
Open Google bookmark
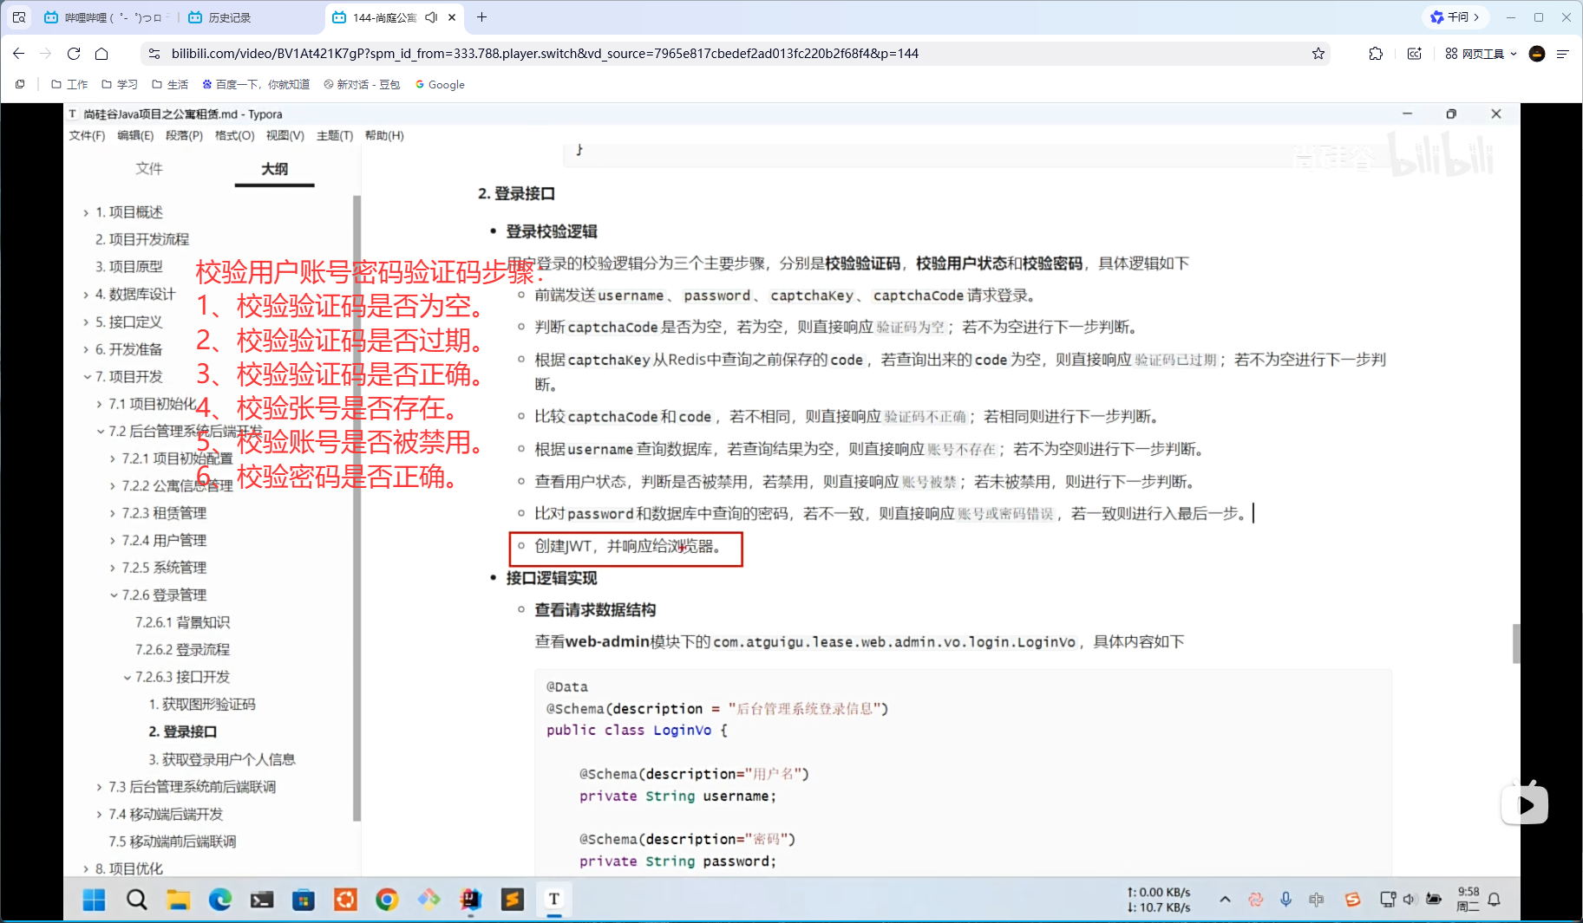coord(440,85)
